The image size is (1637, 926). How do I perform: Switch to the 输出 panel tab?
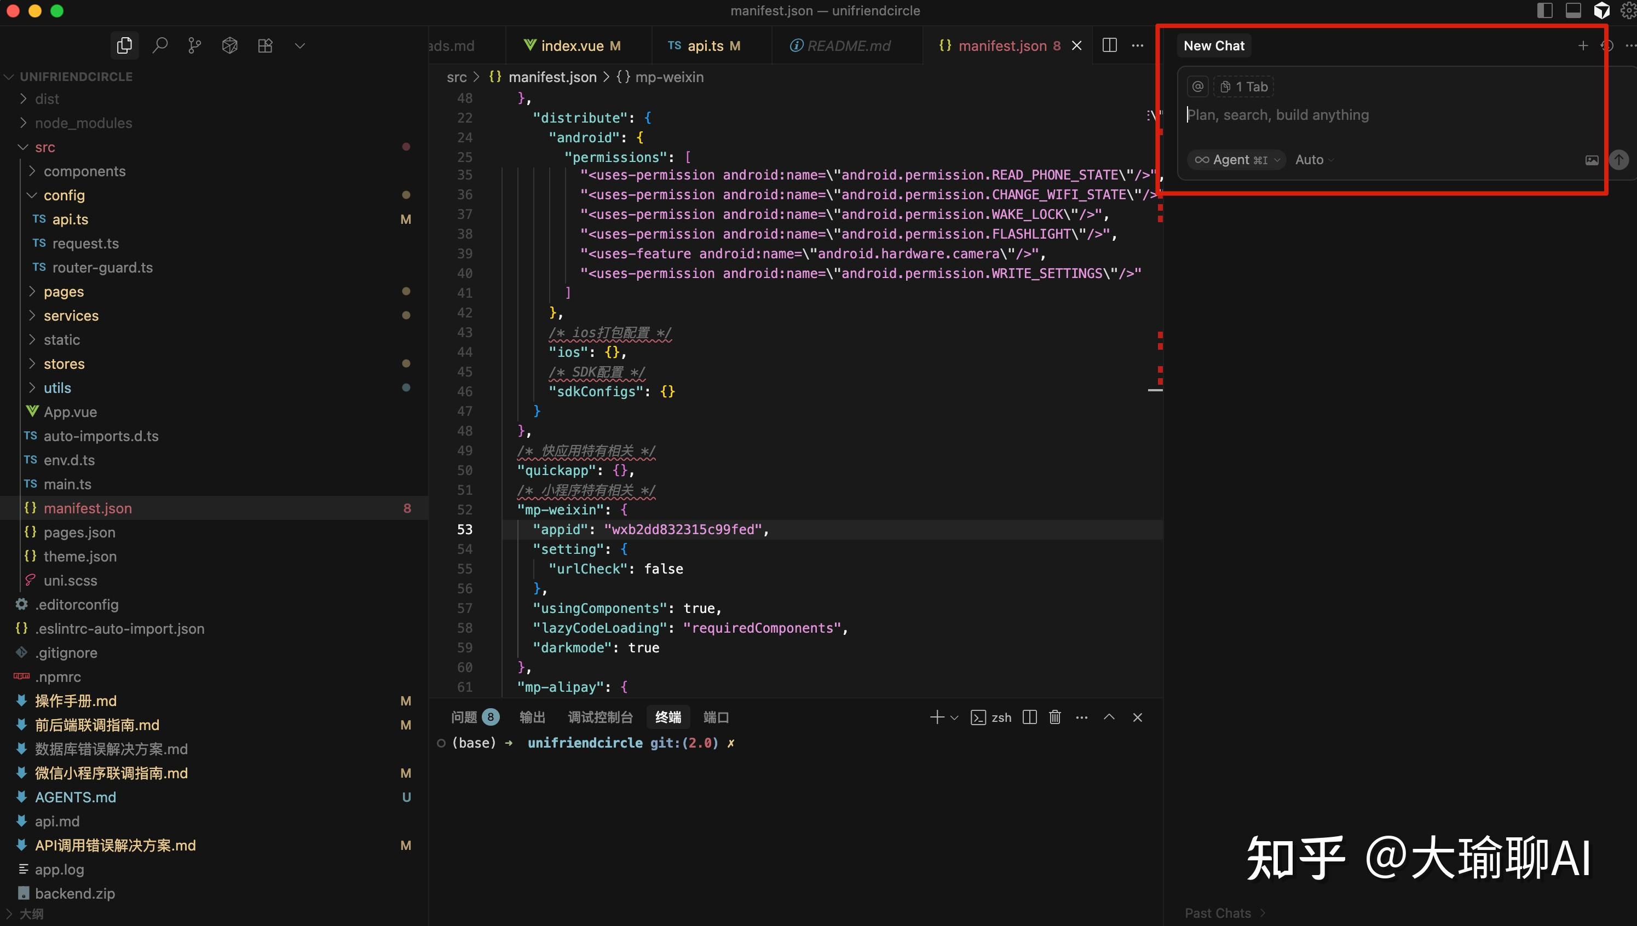click(x=533, y=717)
